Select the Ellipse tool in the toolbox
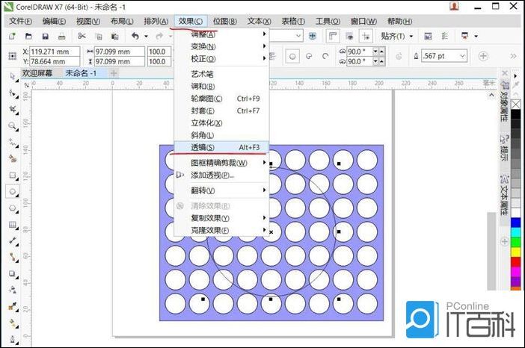The width and height of the screenshot is (525, 348). 13,191
